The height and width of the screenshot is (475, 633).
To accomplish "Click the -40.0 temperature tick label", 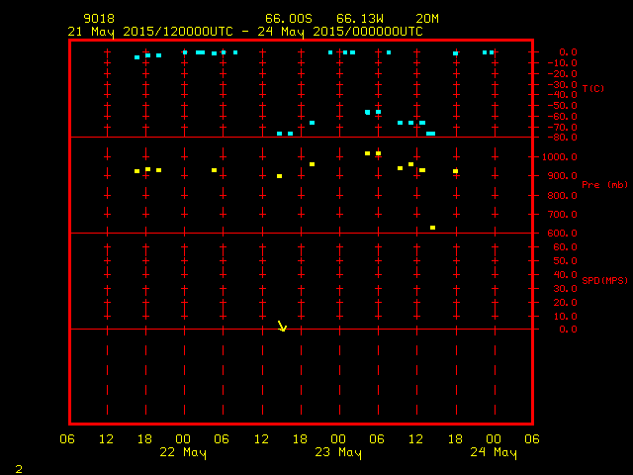I will click(x=563, y=95).
